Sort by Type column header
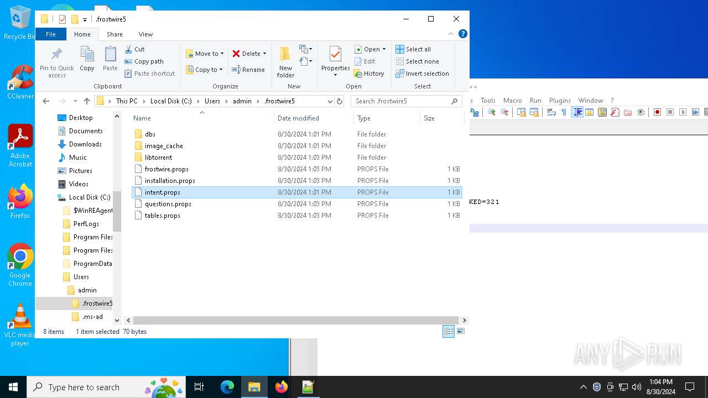The height and width of the screenshot is (398, 708). point(387,118)
